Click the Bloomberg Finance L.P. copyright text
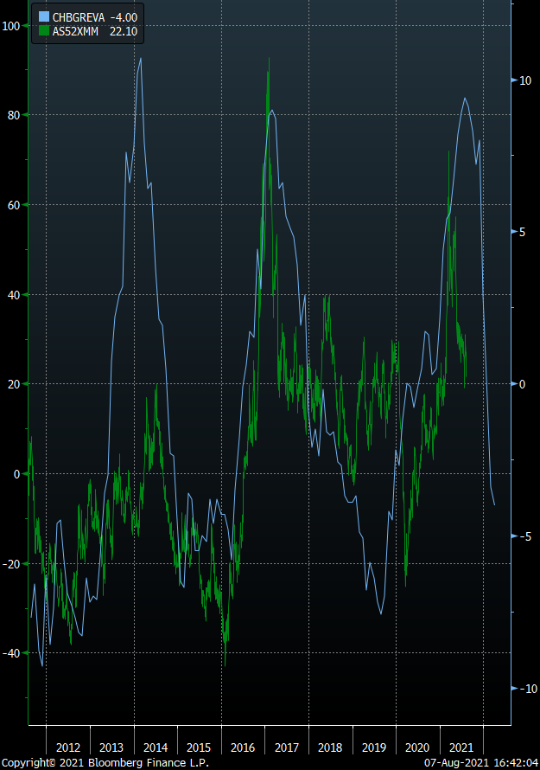This screenshot has width=540, height=770. 105,762
